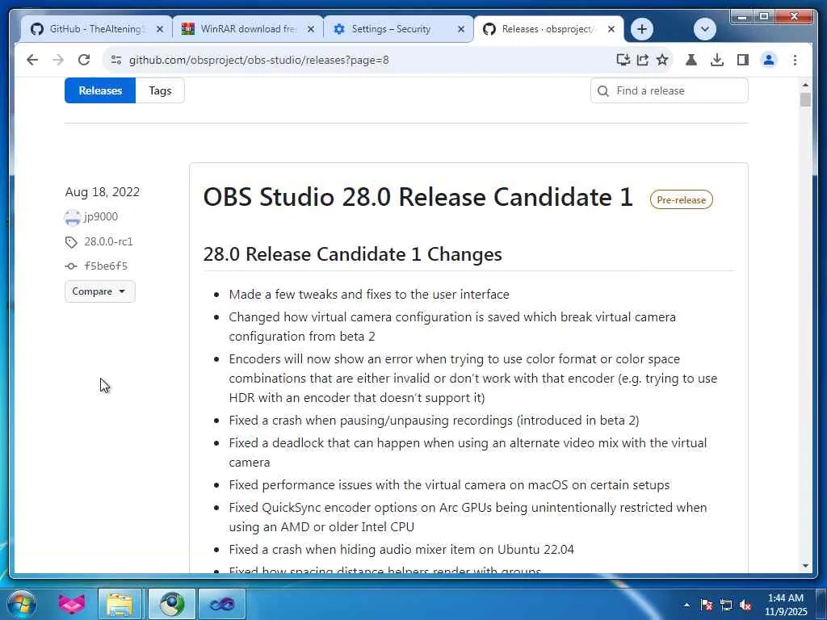This screenshot has height=620, width=827.
Task: Open the profile avatar menu
Action: pos(769,60)
